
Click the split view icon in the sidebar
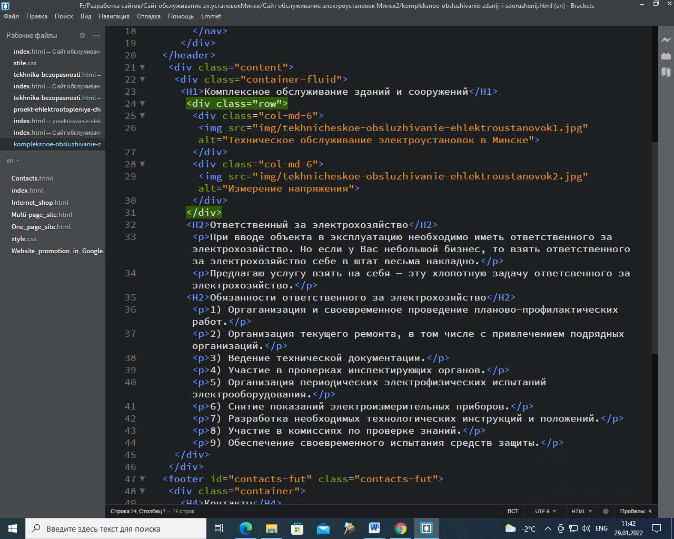tap(96, 35)
